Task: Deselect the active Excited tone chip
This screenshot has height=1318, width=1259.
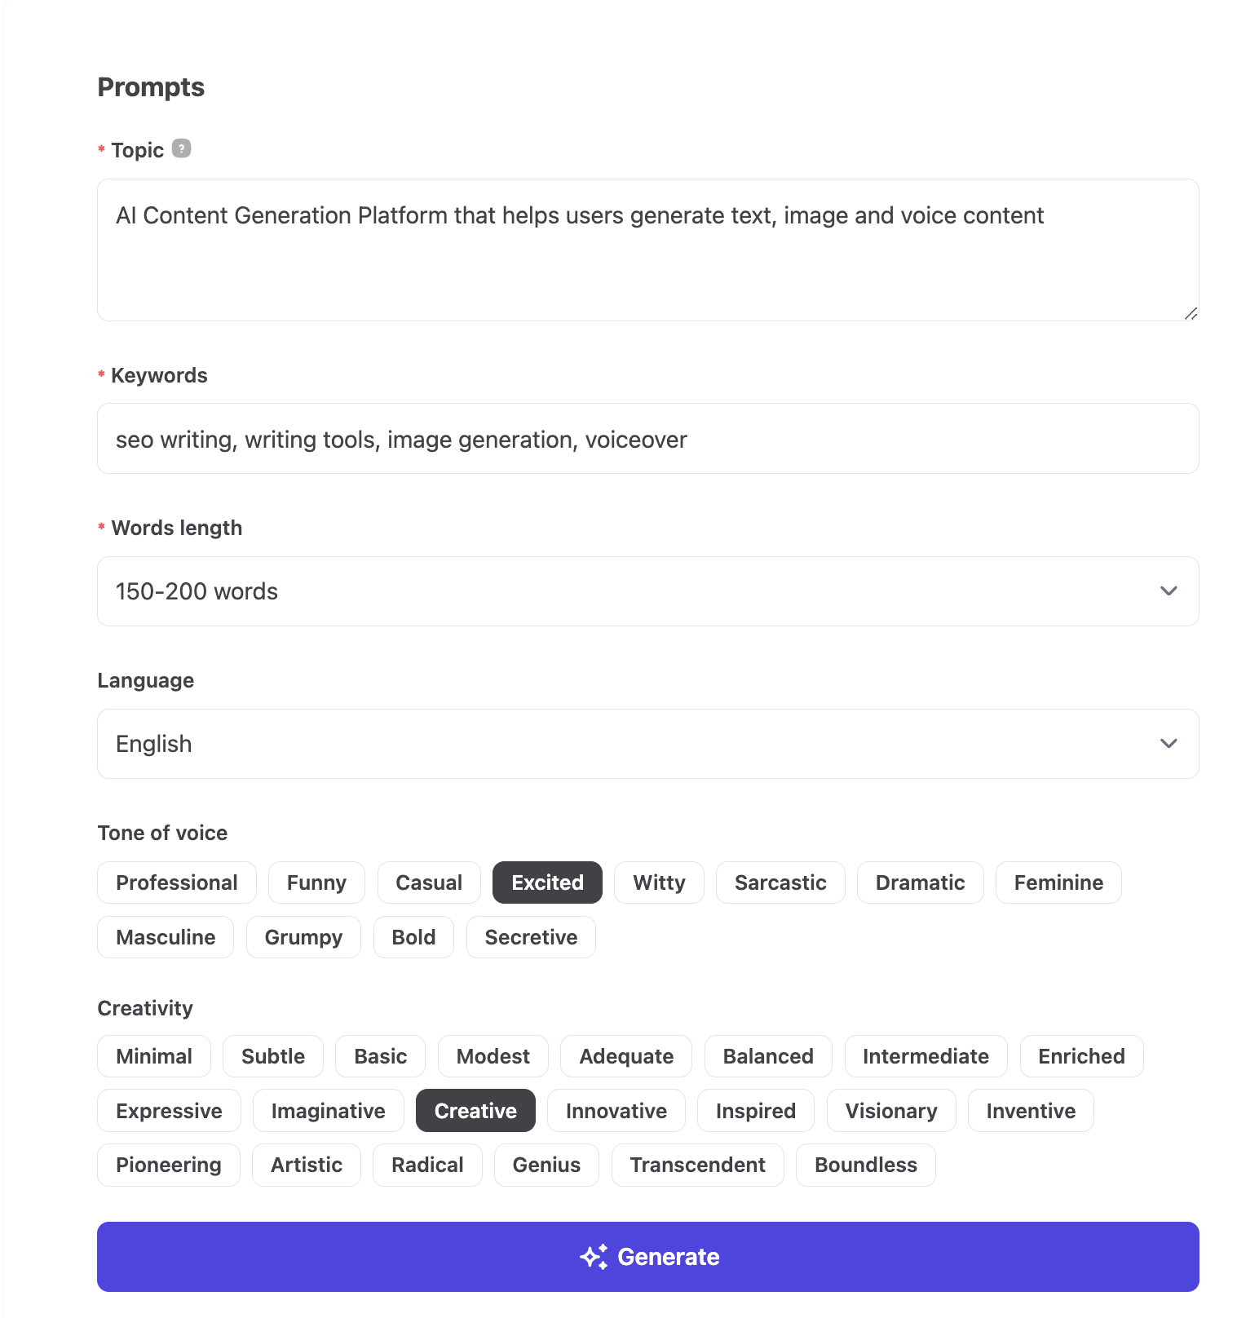Action: click(x=547, y=882)
